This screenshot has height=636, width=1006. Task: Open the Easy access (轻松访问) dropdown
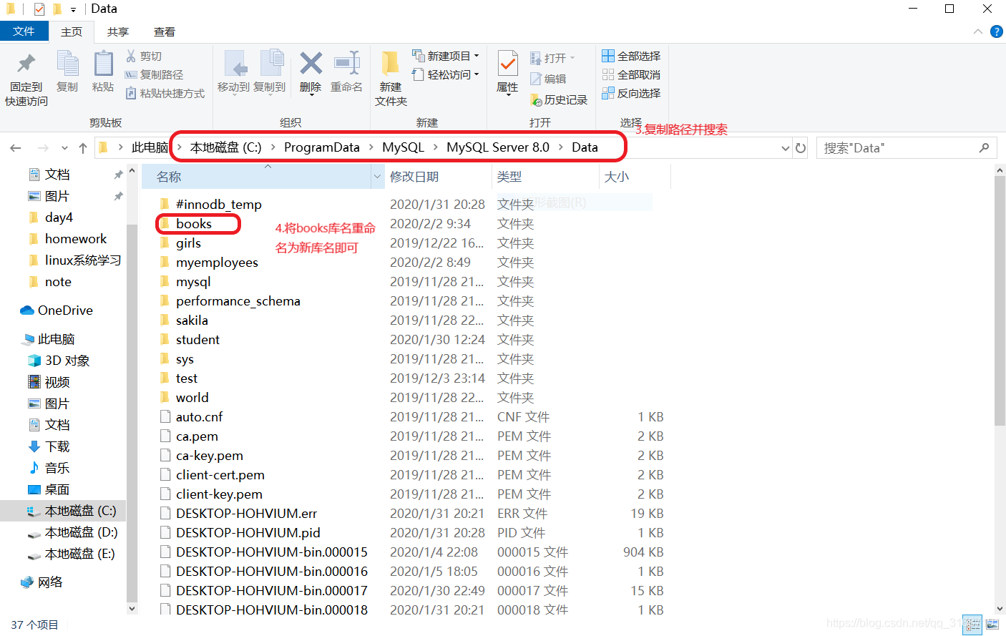tap(446, 74)
